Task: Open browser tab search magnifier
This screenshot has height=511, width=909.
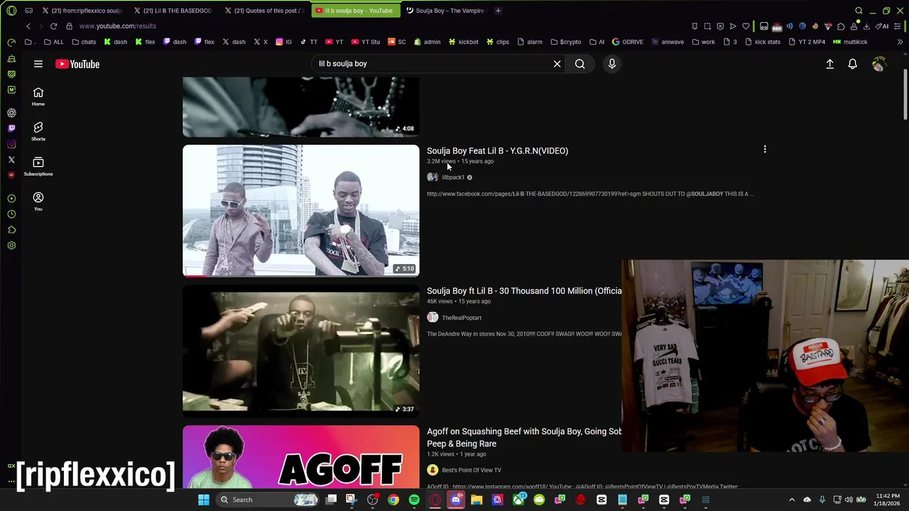Action: [859, 11]
